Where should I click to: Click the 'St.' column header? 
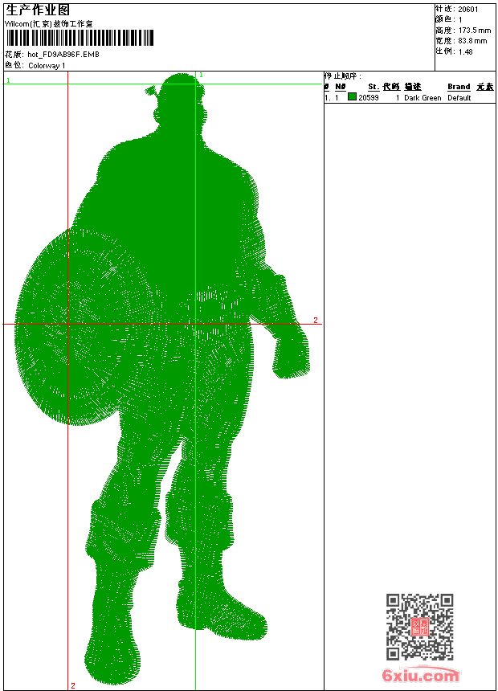point(373,87)
